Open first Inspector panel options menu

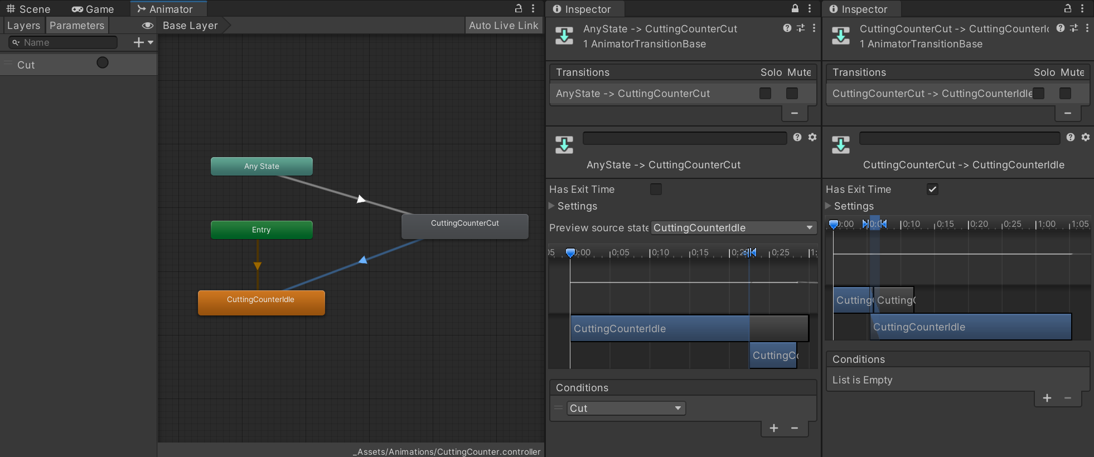pos(810,8)
